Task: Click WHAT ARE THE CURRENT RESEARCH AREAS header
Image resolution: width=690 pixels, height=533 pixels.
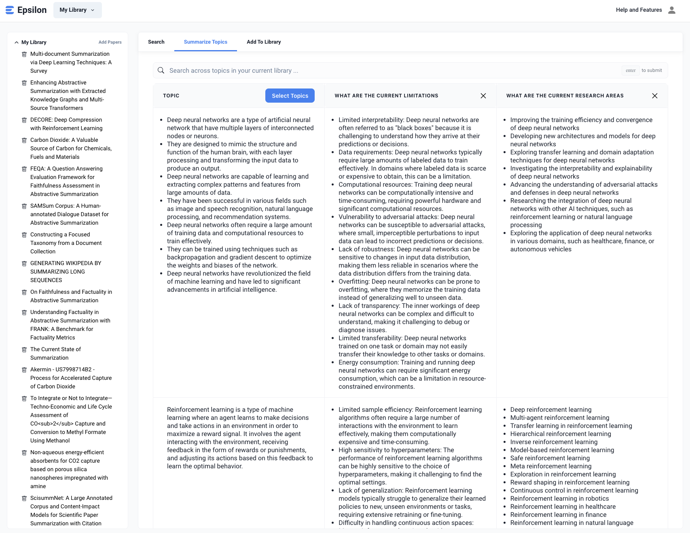Action: click(565, 96)
